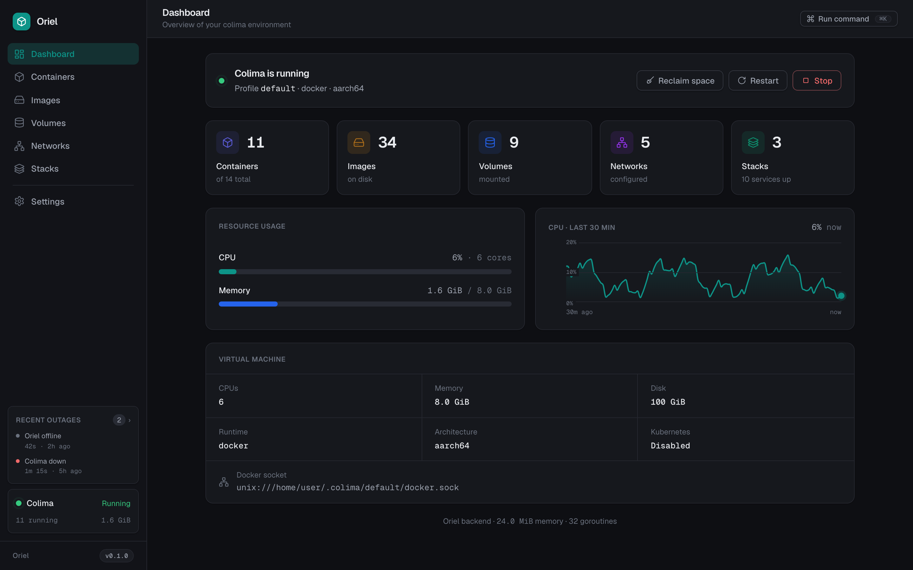
Task: Click the green layers icon on Stacks card
Action: pyautogui.click(x=753, y=142)
